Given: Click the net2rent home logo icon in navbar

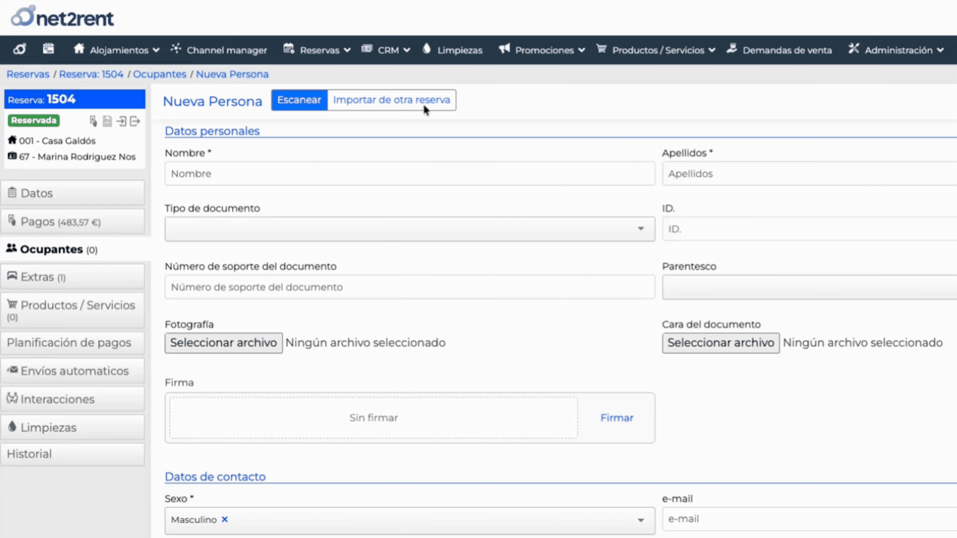Looking at the screenshot, I should (x=20, y=49).
